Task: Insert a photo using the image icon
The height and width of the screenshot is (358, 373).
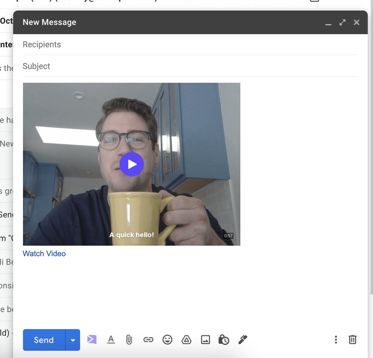Action: pyautogui.click(x=206, y=340)
